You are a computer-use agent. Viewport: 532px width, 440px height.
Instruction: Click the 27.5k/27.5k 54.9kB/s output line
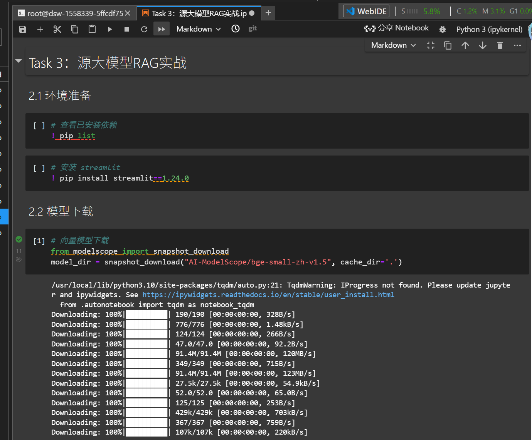click(185, 383)
